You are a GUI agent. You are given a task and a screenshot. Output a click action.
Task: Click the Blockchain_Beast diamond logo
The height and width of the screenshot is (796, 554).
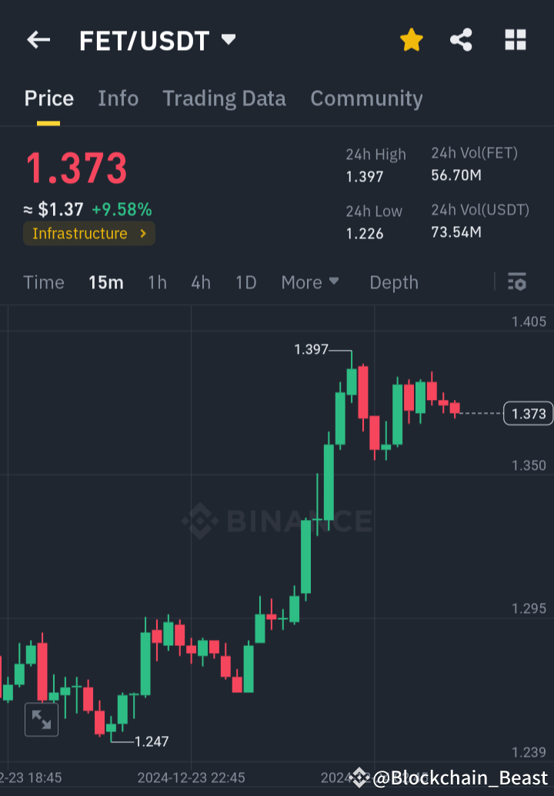pyautogui.click(x=359, y=778)
